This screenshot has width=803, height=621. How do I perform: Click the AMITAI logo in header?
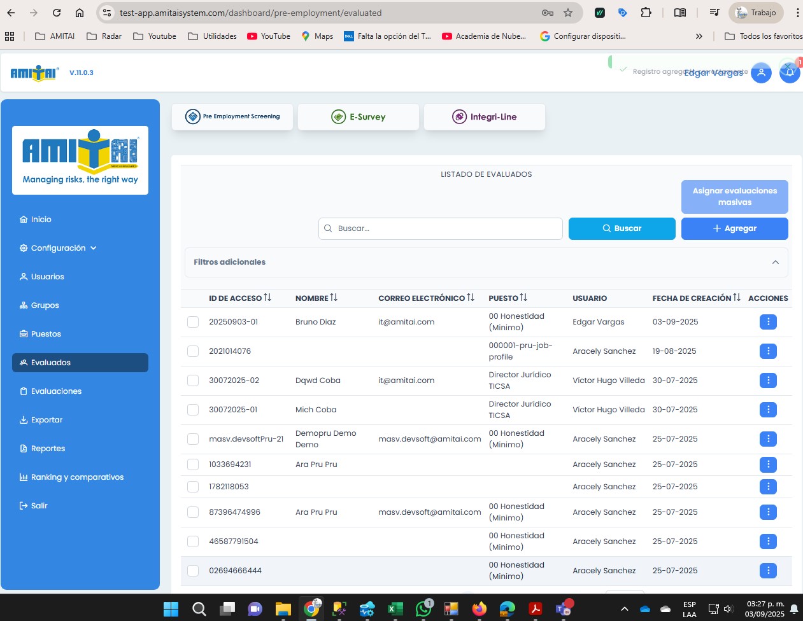pos(35,73)
